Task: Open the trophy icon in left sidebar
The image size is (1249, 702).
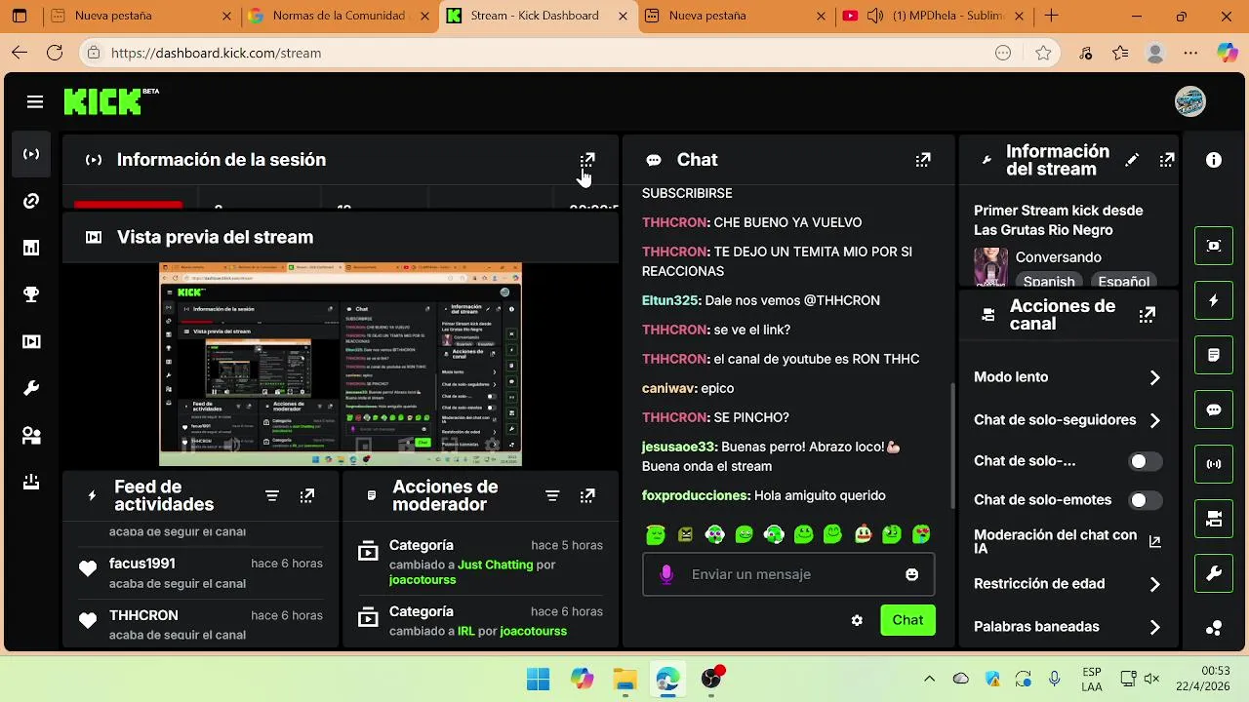Action: (x=31, y=294)
